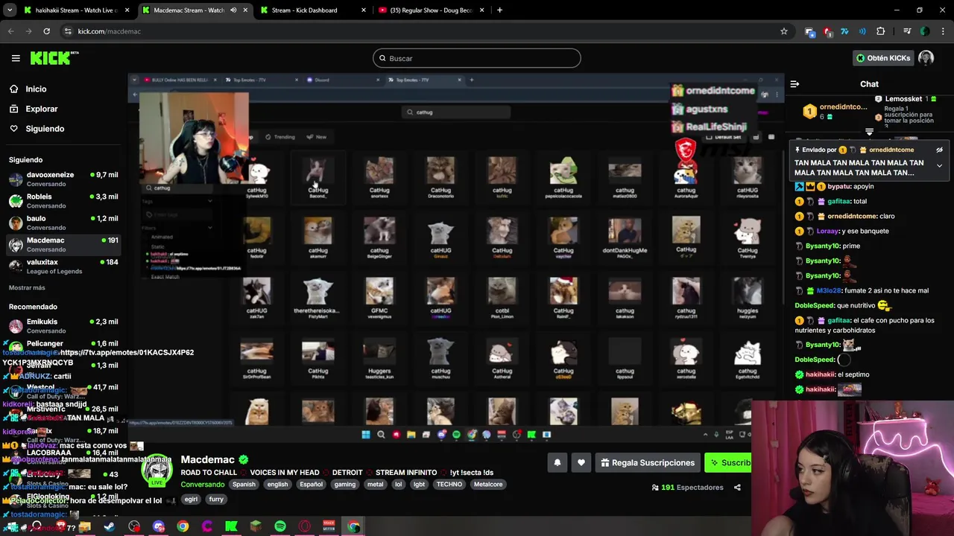This screenshot has height=536, width=954.
Task: Open baulo channel in sidebar
Action: tap(63, 223)
